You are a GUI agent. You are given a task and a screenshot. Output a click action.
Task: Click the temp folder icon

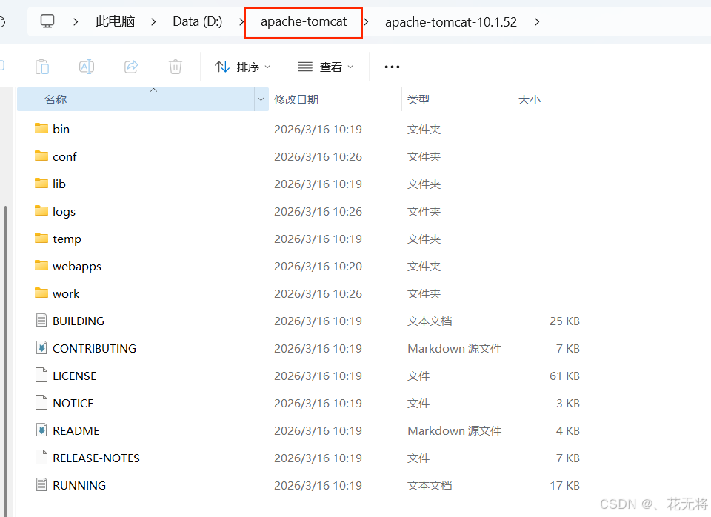pos(41,238)
